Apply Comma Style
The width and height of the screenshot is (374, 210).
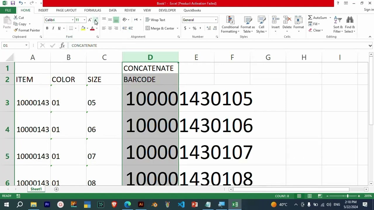200,28
